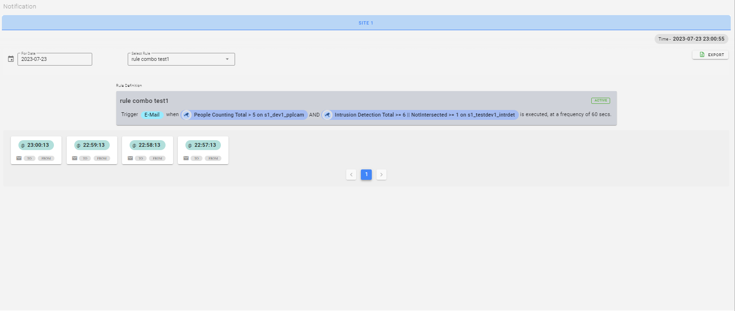Click the For Date input field
The image size is (735, 311).
[x=54, y=59]
